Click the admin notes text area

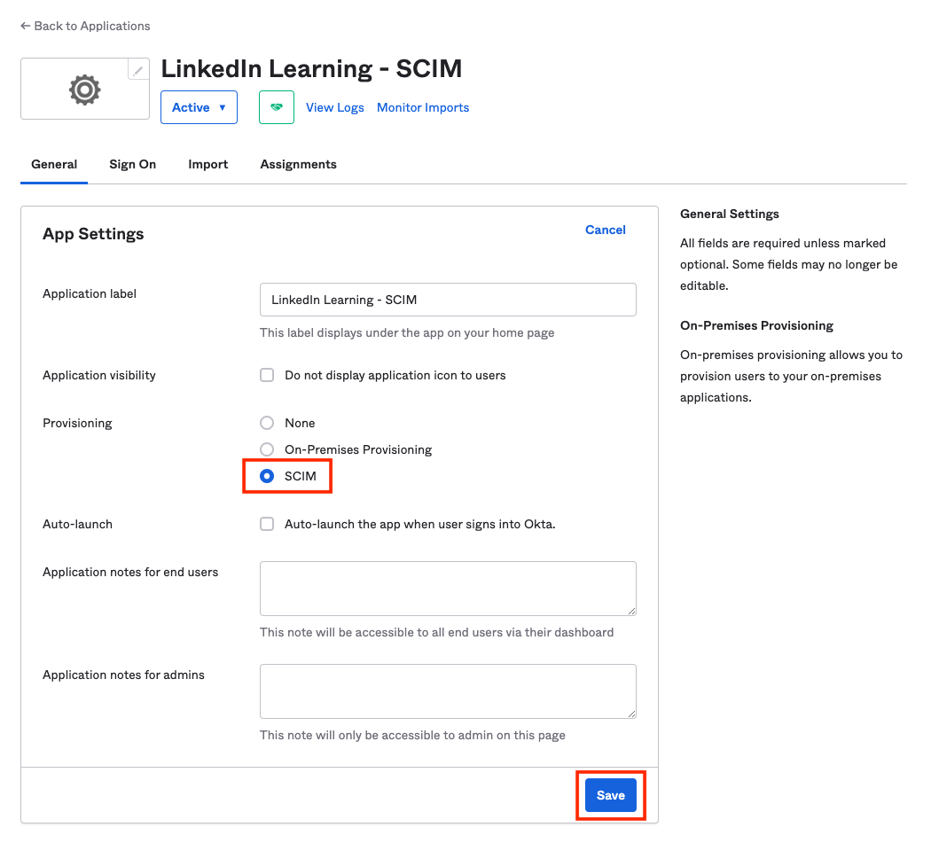(447, 691)
